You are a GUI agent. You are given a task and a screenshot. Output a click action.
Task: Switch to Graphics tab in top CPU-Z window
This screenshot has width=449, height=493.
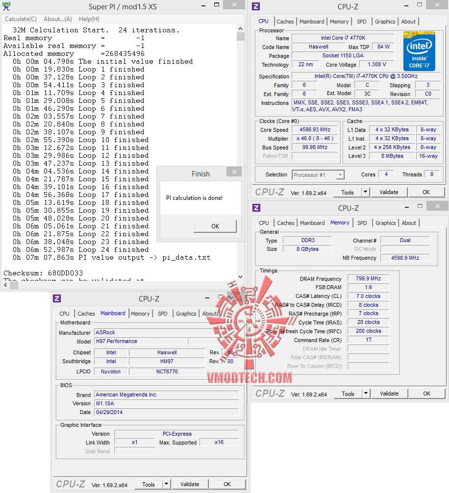tap(385, 22)
